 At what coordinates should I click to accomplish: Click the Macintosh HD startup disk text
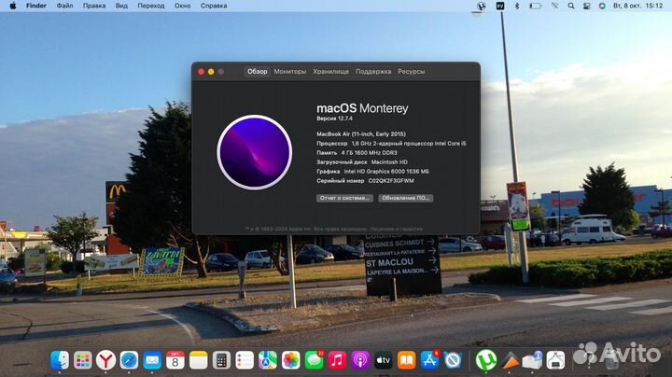(389, 162)
